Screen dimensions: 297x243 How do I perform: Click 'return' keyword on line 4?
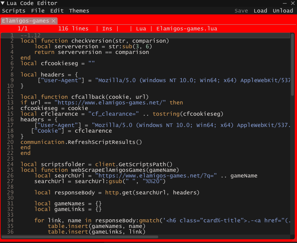(x=44, y=52)
